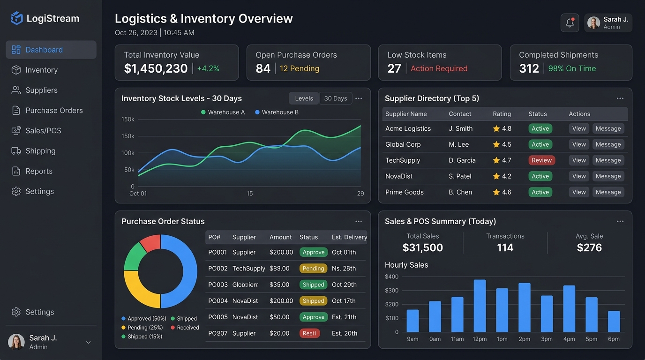
Task: Click the Dashboard grid icon in sidebar
Action: 16,50
